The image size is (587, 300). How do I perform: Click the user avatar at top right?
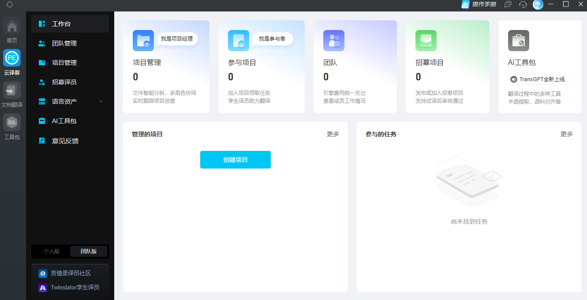tap(538, 4)
